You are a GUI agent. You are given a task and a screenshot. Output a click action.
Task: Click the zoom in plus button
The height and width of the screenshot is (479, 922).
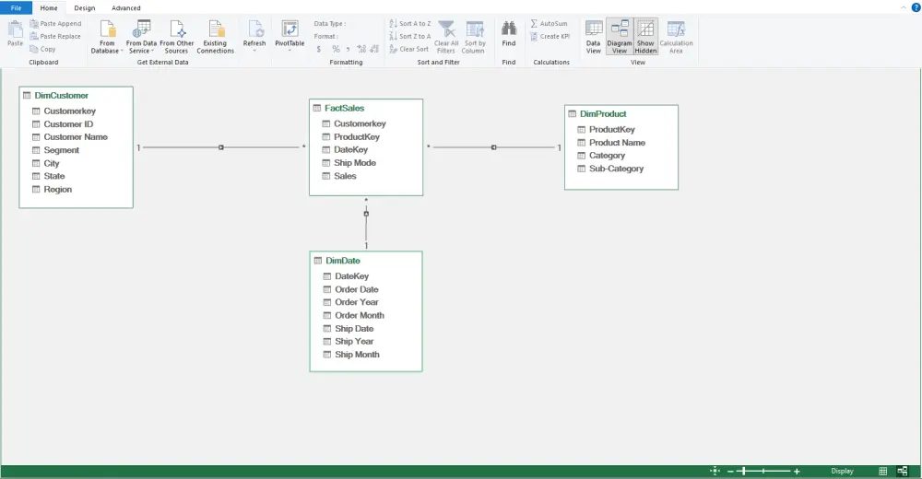pos(797,472)
